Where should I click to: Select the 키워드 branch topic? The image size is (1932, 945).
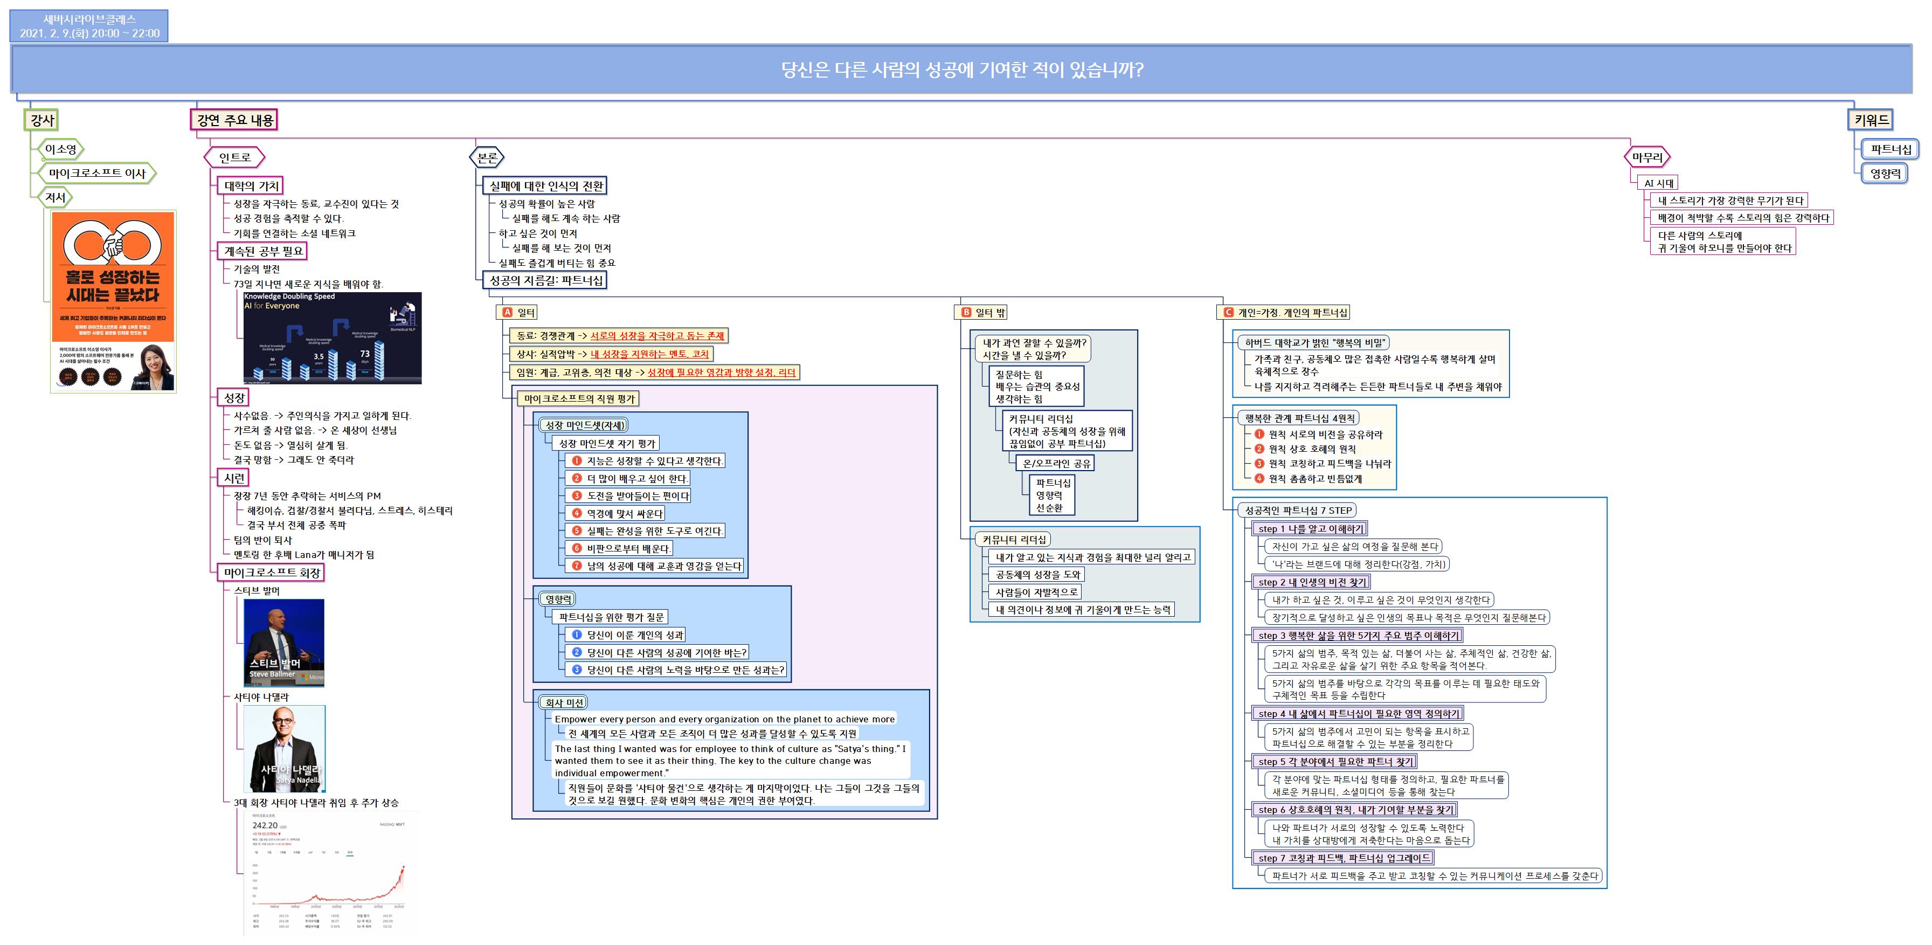click(x=1871, y=120)
